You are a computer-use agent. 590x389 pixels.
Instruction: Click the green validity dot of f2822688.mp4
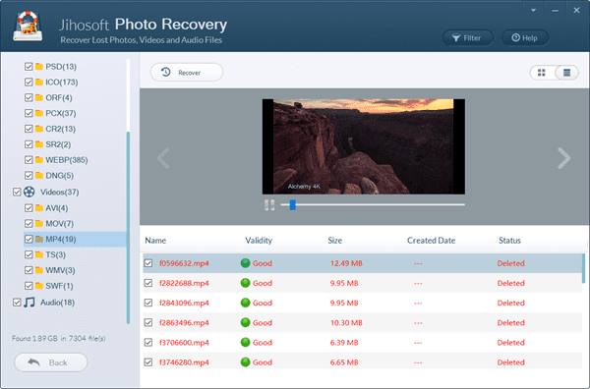tap(245, 283)
